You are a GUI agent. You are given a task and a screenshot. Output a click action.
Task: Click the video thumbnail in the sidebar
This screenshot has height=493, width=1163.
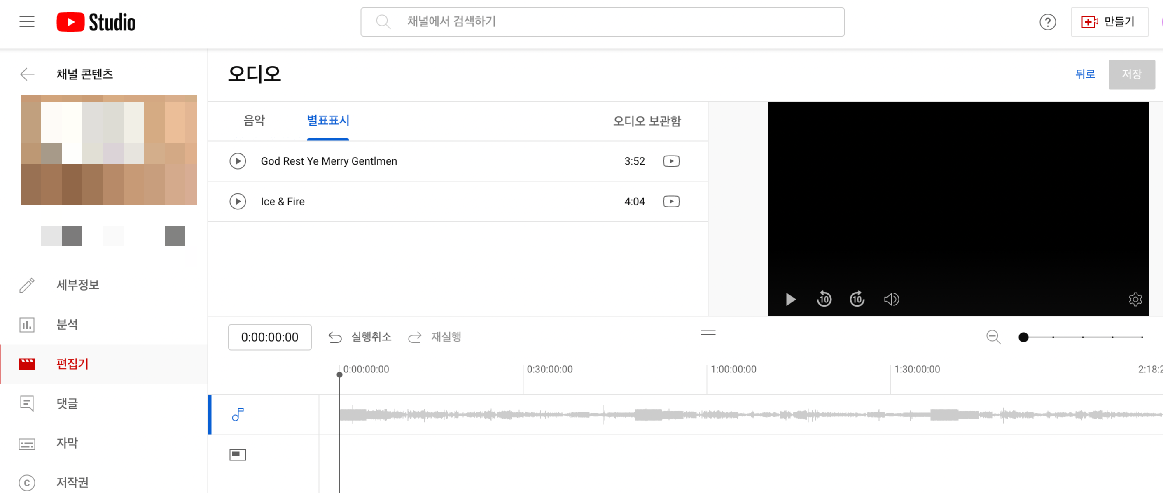pos(109,150)
